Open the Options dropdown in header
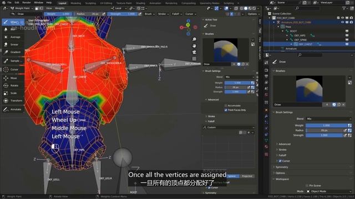This screenshot has height=199, width=355. click(253, 14)
